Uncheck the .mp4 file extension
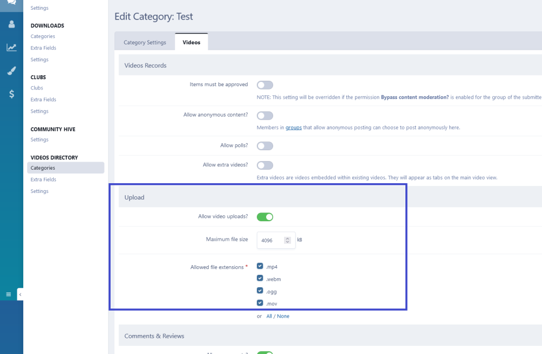Image resolution: width=542 pixels, height=354 pixels. (260, 266)
